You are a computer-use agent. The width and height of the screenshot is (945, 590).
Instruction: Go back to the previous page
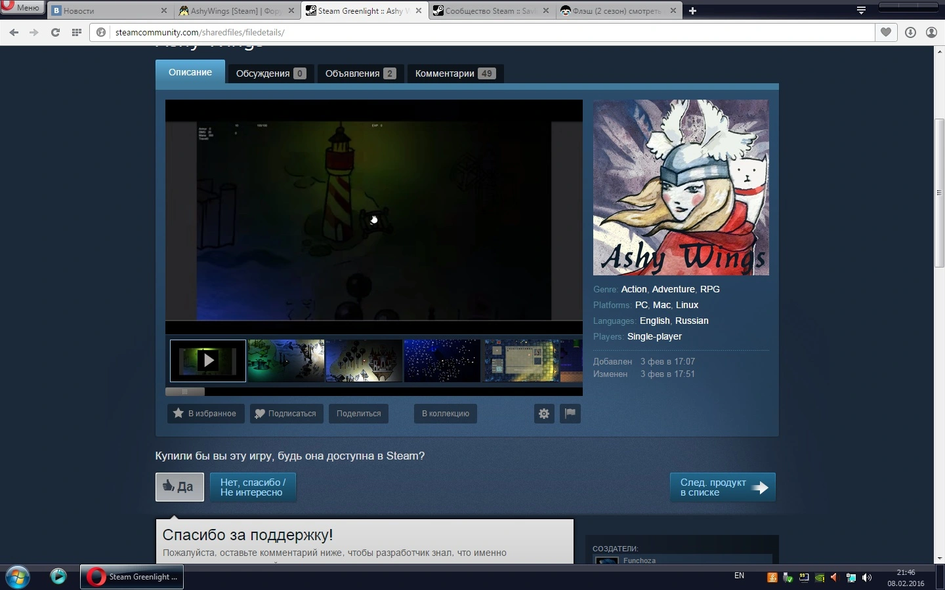point(14,32)
